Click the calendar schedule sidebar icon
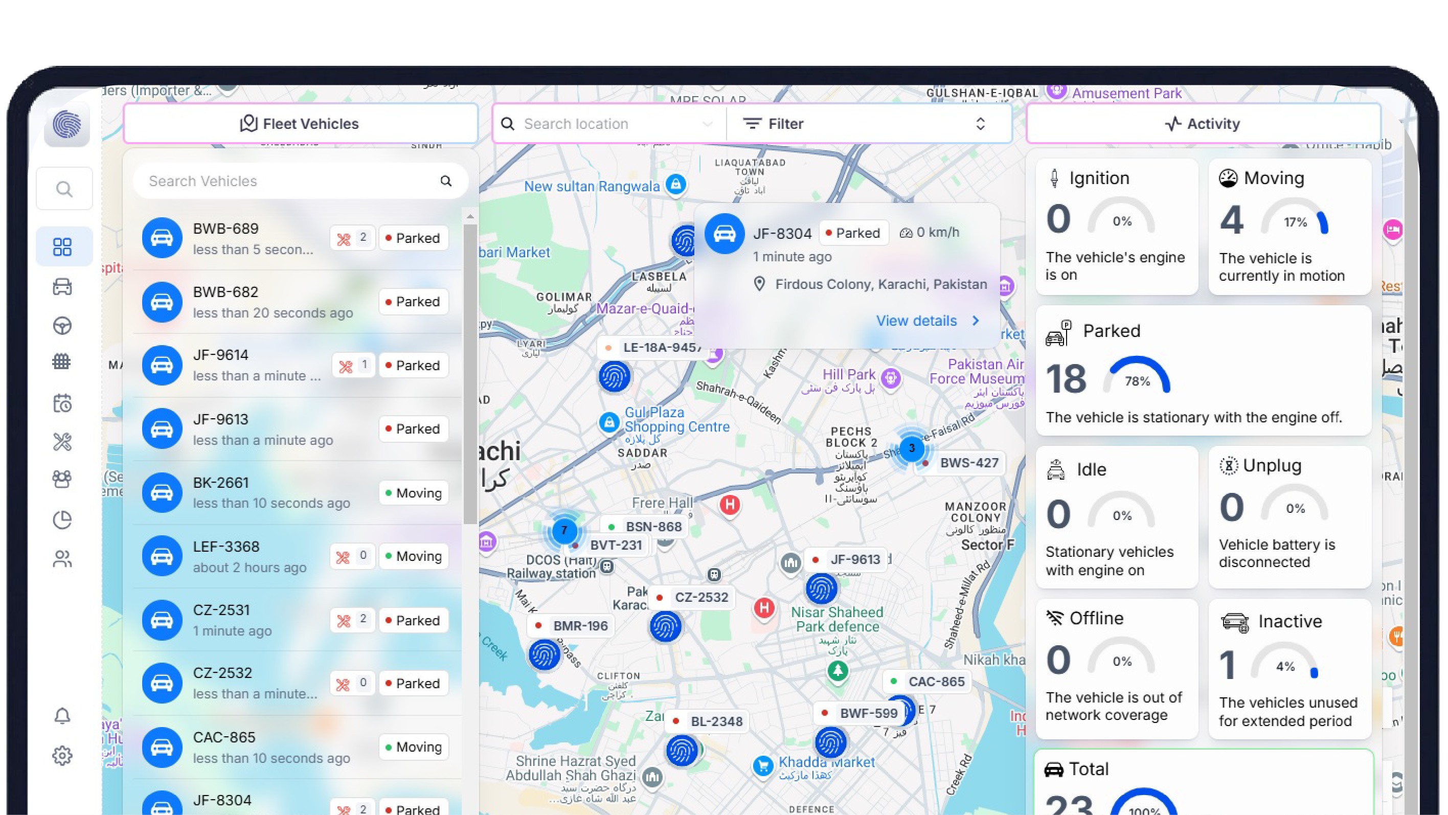This screenshot has height=815, width=1448. tap(62, 402)
